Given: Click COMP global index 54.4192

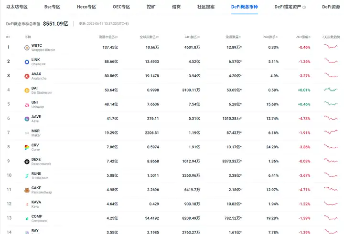Looking at the screenshot, I should [152, 218].
